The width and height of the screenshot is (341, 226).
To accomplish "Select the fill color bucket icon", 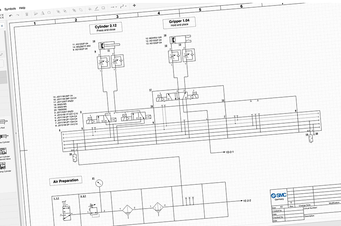I will point(90,9).
